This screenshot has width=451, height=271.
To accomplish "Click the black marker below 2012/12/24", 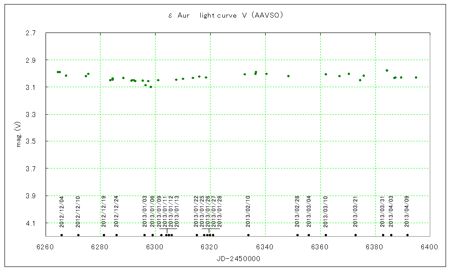I will (116, 235).
